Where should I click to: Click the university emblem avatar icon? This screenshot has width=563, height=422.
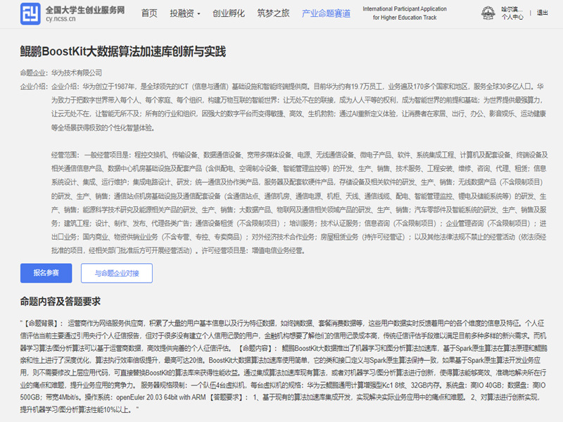(487, 13)
